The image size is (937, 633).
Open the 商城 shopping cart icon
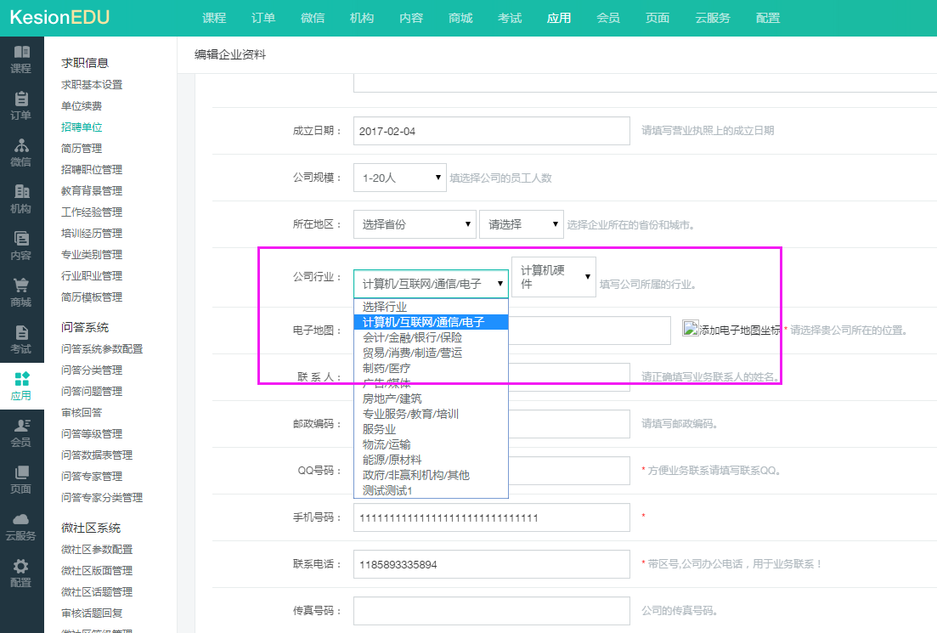[x=21, y=286]
